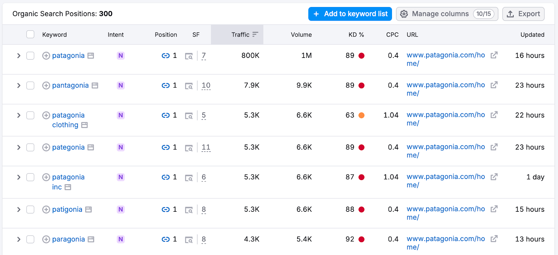Screen dimensions: 558x255
Task: Click the plus icon next to paragonia keyword
Action: click(x=46, y=239)
